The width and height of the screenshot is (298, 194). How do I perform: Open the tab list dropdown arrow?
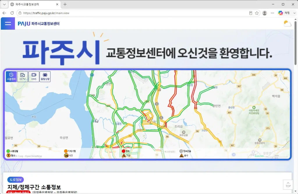[4, 4]
